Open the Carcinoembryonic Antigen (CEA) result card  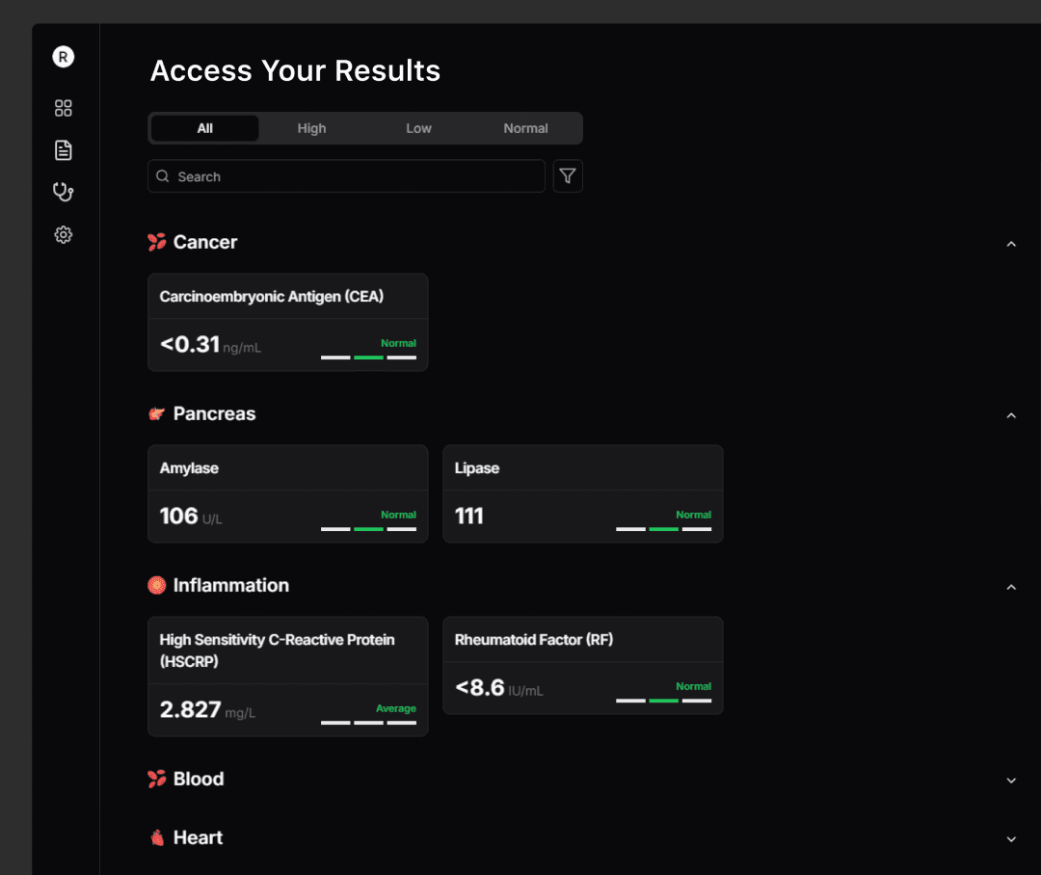point(287,322)
